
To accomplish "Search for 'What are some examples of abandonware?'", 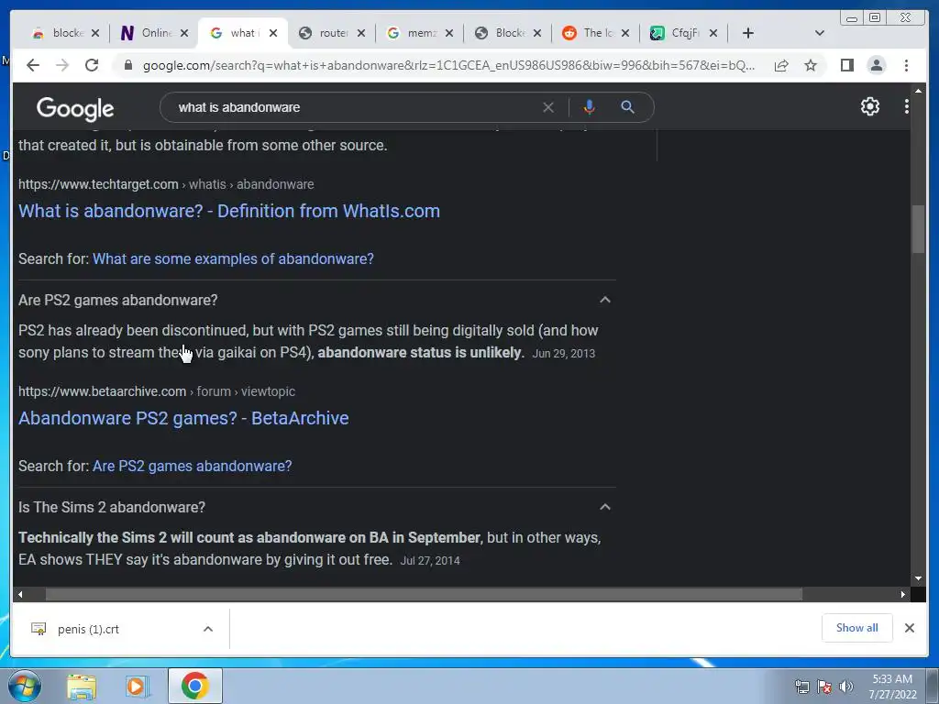I will coord(233,258).
